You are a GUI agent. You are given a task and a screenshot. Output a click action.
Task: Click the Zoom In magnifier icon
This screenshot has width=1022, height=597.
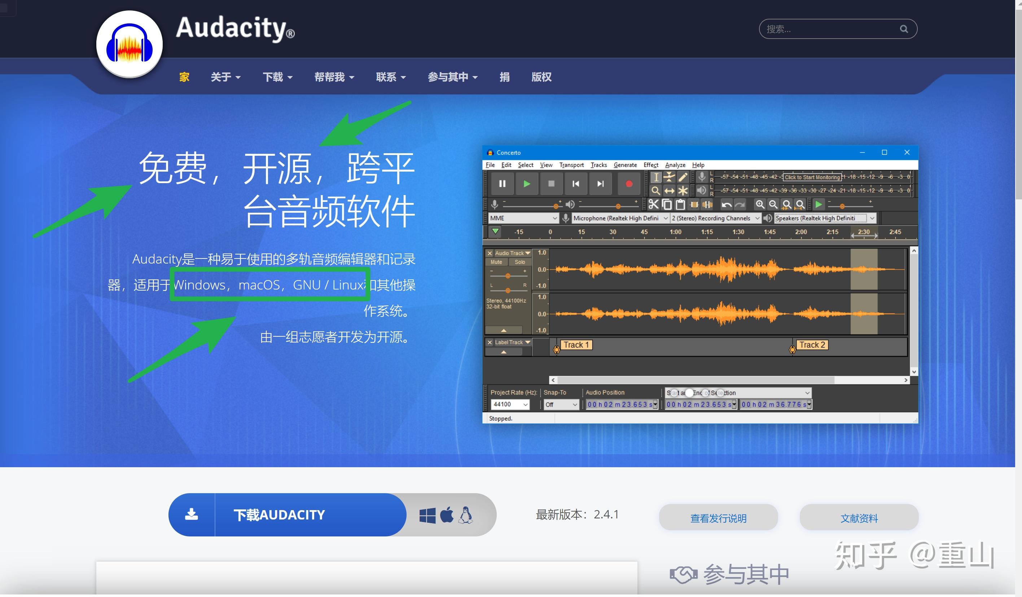coord(760,205)
